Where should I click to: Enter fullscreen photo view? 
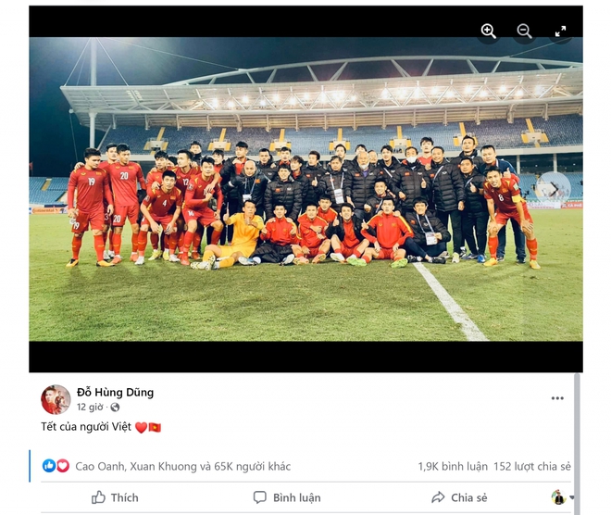(x=560, y=31)
